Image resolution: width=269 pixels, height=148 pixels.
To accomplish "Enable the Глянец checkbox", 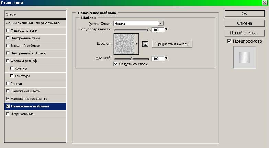I will 8,83.
